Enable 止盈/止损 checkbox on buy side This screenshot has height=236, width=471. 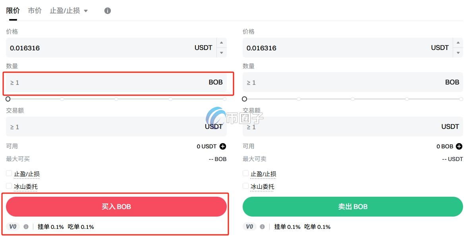pyautogui.click(x=8, y=173)
